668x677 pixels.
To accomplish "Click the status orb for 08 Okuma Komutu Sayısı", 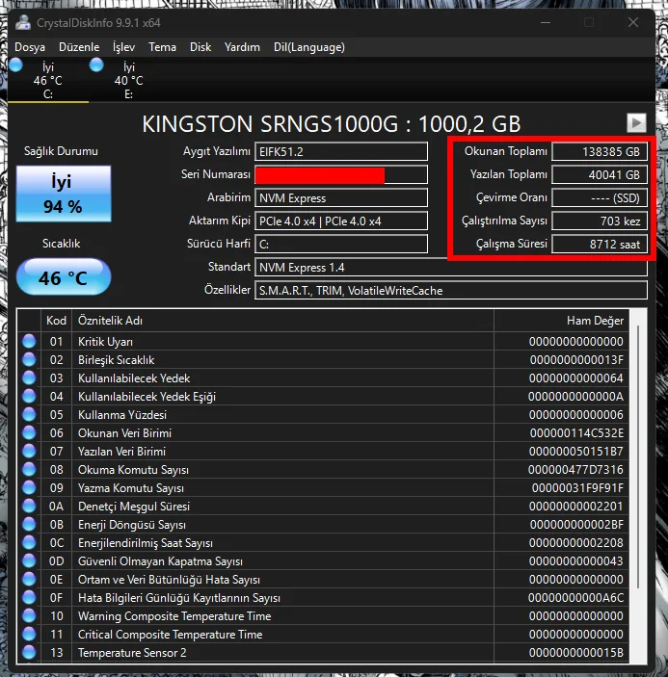I will click(29, 469).
